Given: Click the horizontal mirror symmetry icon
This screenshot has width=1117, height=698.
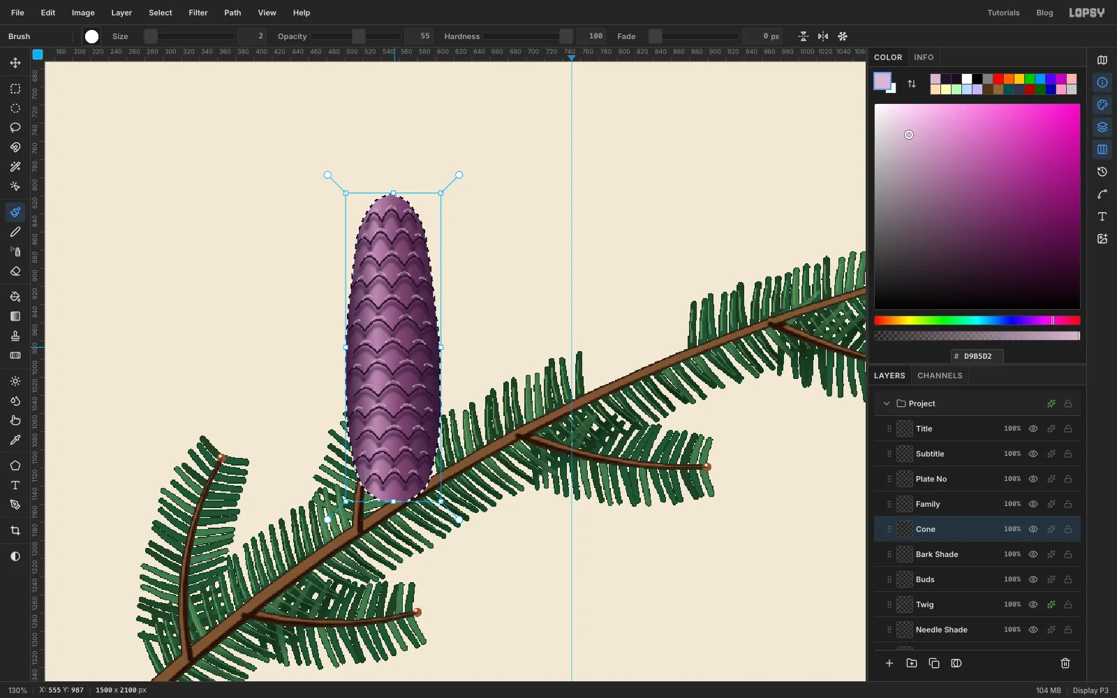Looking at the screenshot, I should (x=823, y=36).
